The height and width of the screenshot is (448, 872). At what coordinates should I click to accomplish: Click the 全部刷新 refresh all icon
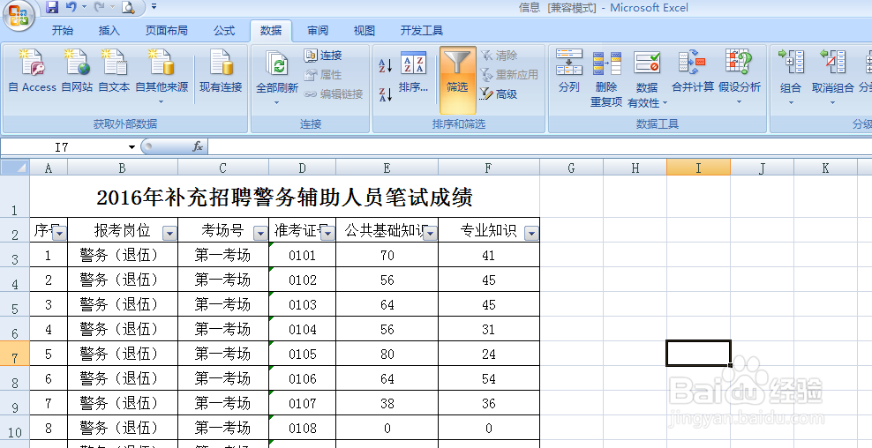point(277,65)
